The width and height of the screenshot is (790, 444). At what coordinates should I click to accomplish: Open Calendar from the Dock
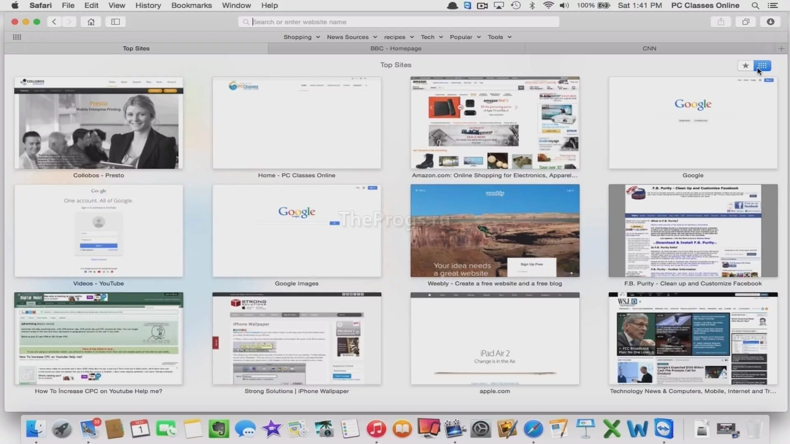point(140,429)
